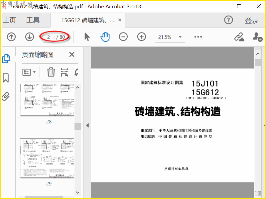Click the document vertical scrollbar thumb
266x199 pixels.
[x=258, y=62]
